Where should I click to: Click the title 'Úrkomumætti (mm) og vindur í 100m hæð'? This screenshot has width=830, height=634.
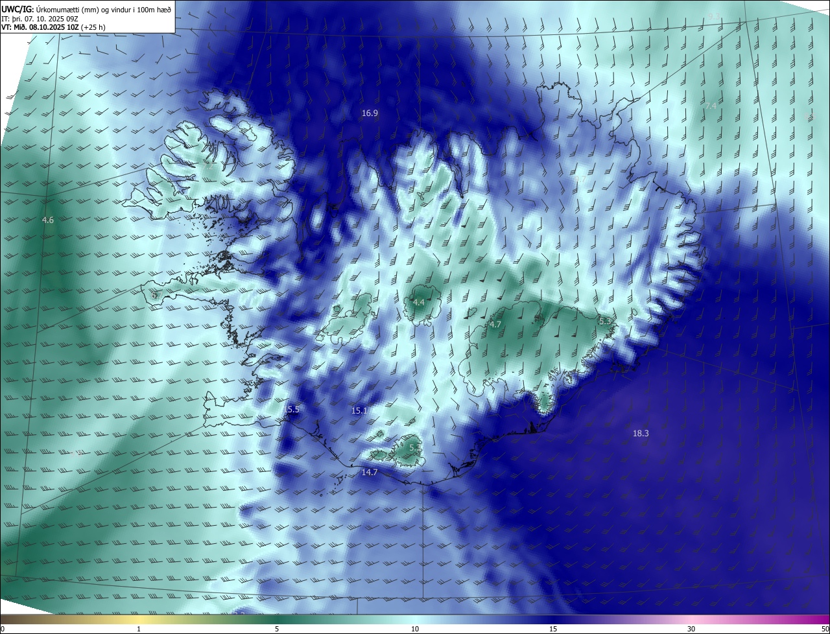[103, 9]
